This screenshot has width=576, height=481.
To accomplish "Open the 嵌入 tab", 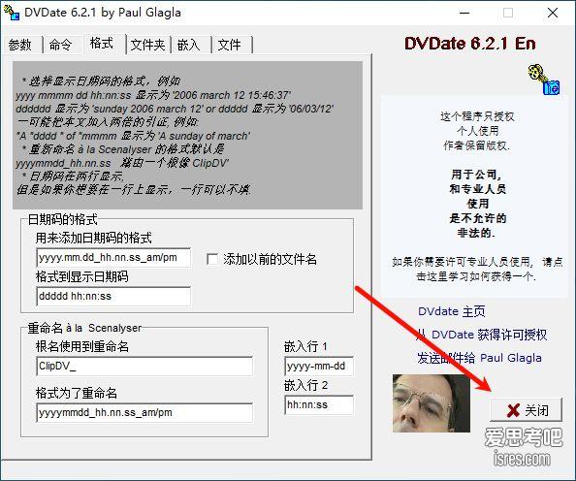I will [189, 45].
